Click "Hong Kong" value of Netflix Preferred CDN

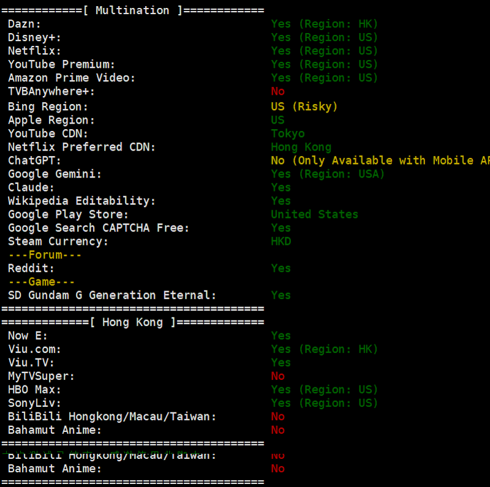(x=301, y=147)
